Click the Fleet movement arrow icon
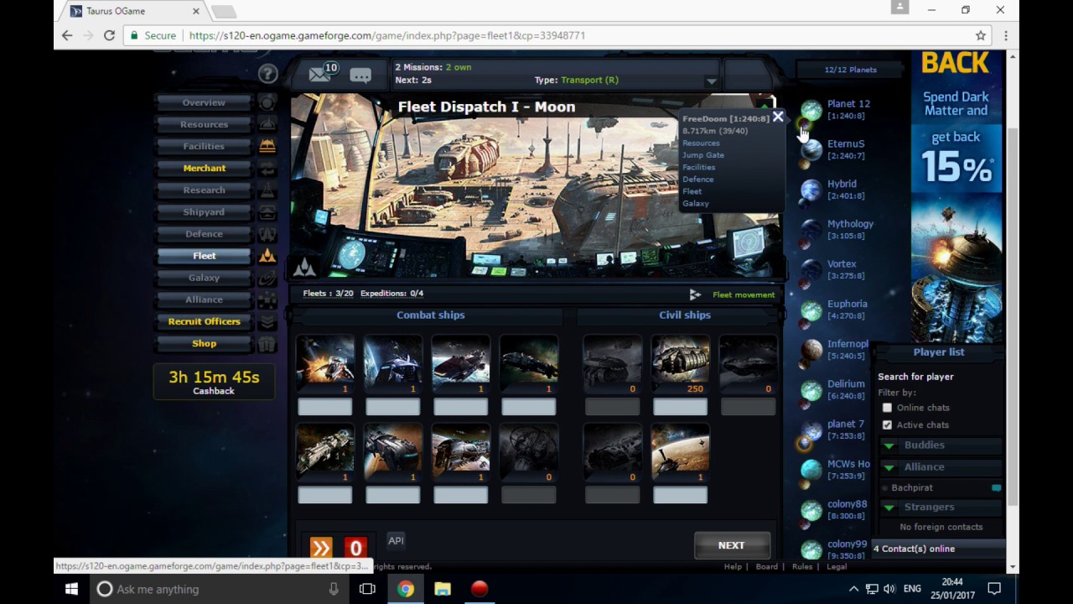1073x604 pixels. click(695, 294)
